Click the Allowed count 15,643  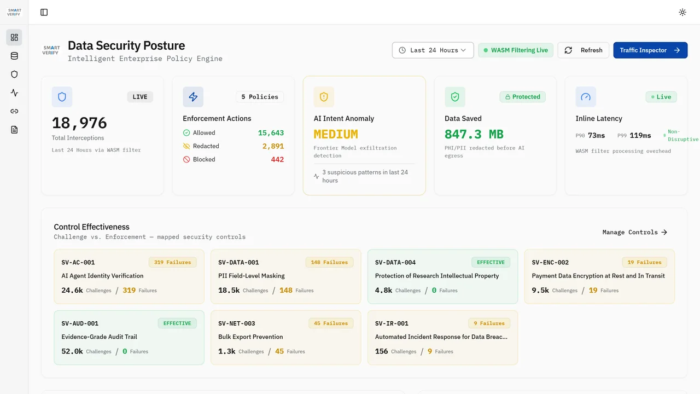click(271, 133)
